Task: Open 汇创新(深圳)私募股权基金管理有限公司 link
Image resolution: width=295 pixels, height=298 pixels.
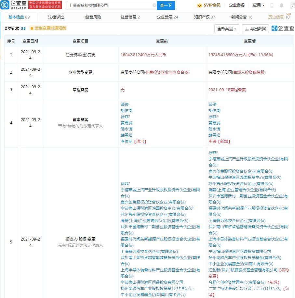Action: tap(243, 270)
